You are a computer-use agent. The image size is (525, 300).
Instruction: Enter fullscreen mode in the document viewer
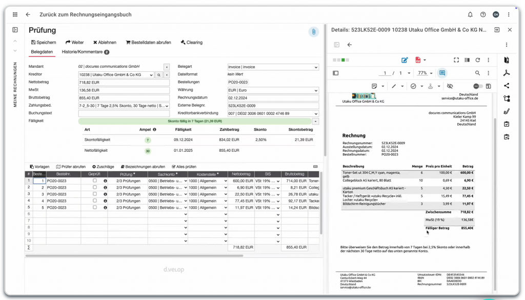[x=456, y=60]
